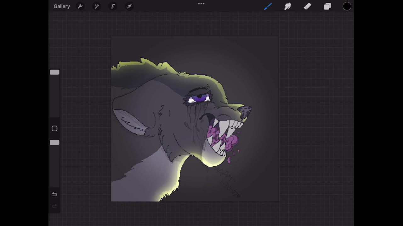
Task: Open the Actions wrench menu
Action: [x=80, y=6]
